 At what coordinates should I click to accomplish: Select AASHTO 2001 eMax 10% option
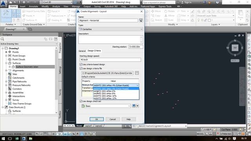[x=116, y=96]
